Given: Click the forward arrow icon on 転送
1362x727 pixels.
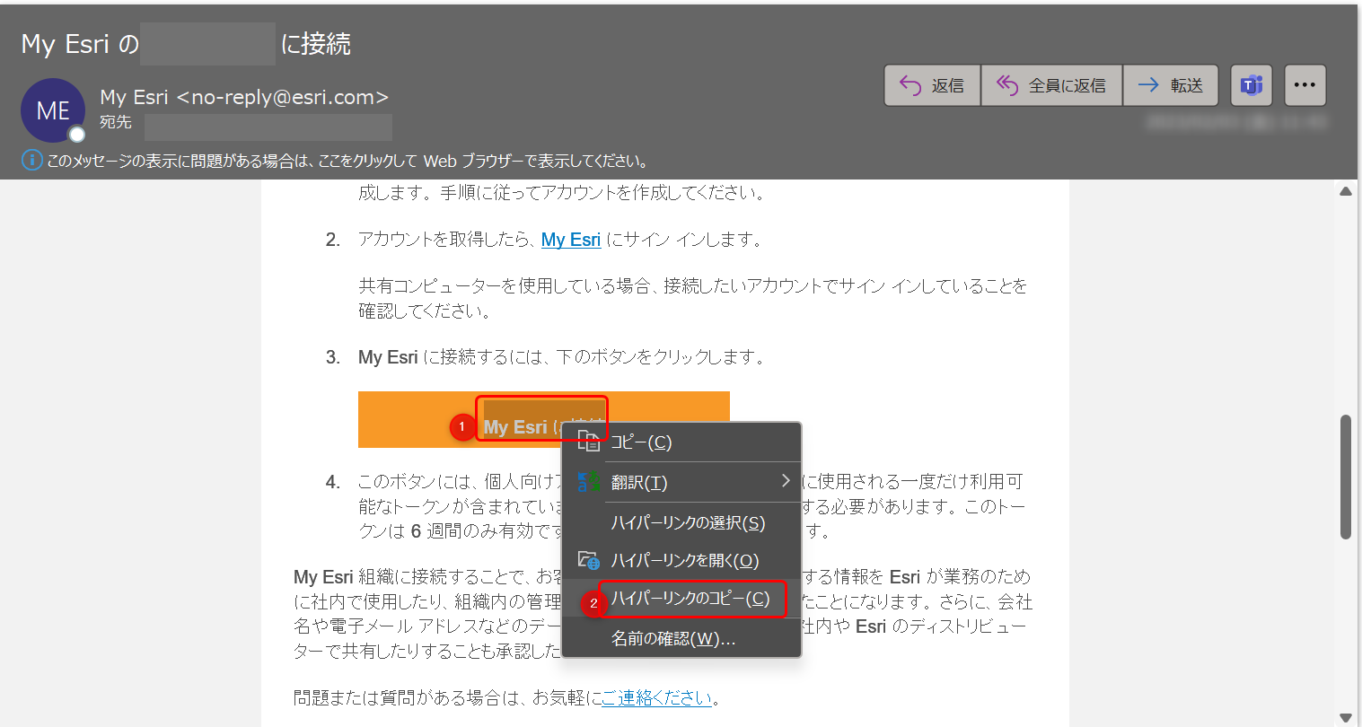Looking at the screenshot, I should (x=1148, y=85).
